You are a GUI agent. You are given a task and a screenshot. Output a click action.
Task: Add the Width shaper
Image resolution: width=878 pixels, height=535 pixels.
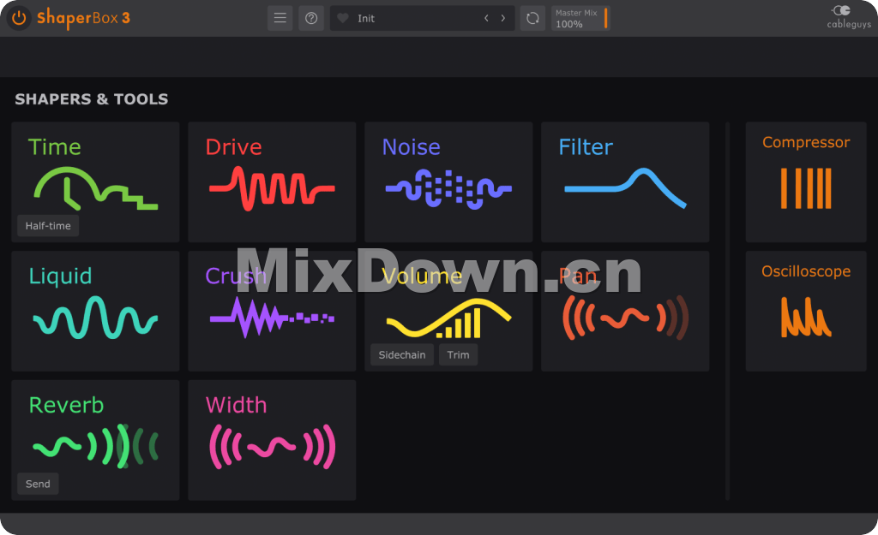point(272,440)
